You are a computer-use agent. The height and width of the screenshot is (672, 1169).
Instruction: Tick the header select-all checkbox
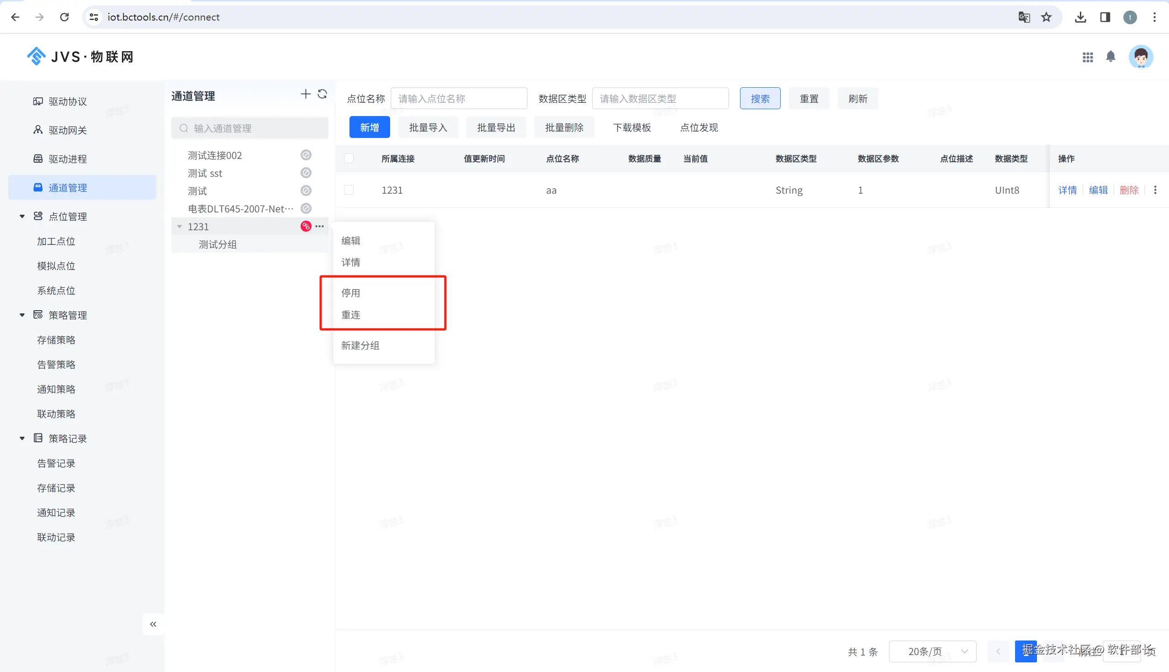(349, 159)
